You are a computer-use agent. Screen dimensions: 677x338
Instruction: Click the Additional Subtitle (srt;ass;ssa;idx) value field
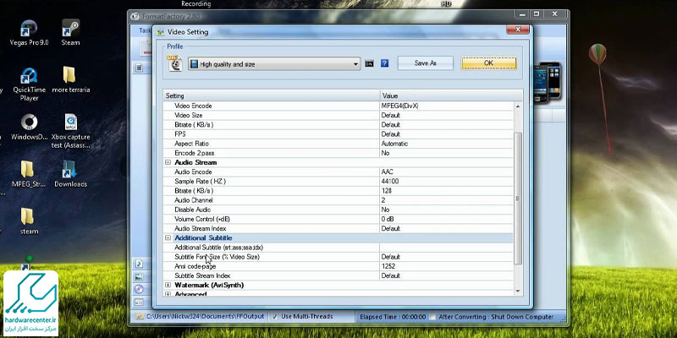pos(447,248)
